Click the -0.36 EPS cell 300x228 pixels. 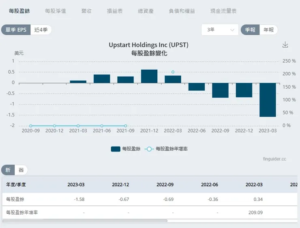(x=213, y=199)
